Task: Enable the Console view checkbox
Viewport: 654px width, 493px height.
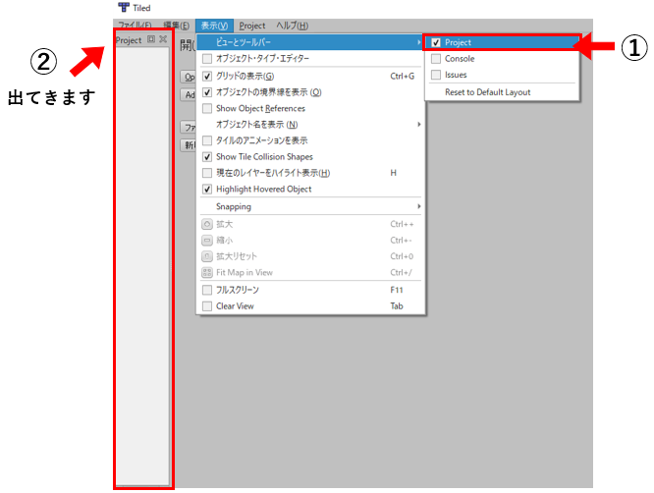Action: tap(436, 59)
